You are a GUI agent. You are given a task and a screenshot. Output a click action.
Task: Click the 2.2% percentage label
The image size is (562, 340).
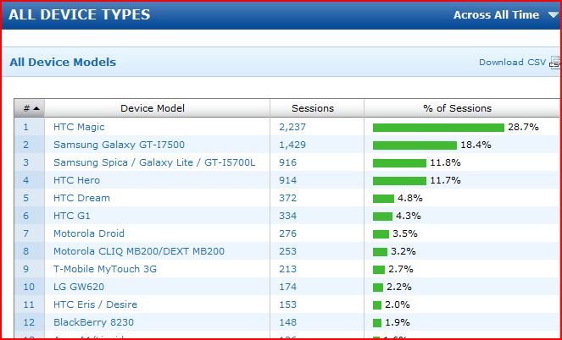point(399,287)
